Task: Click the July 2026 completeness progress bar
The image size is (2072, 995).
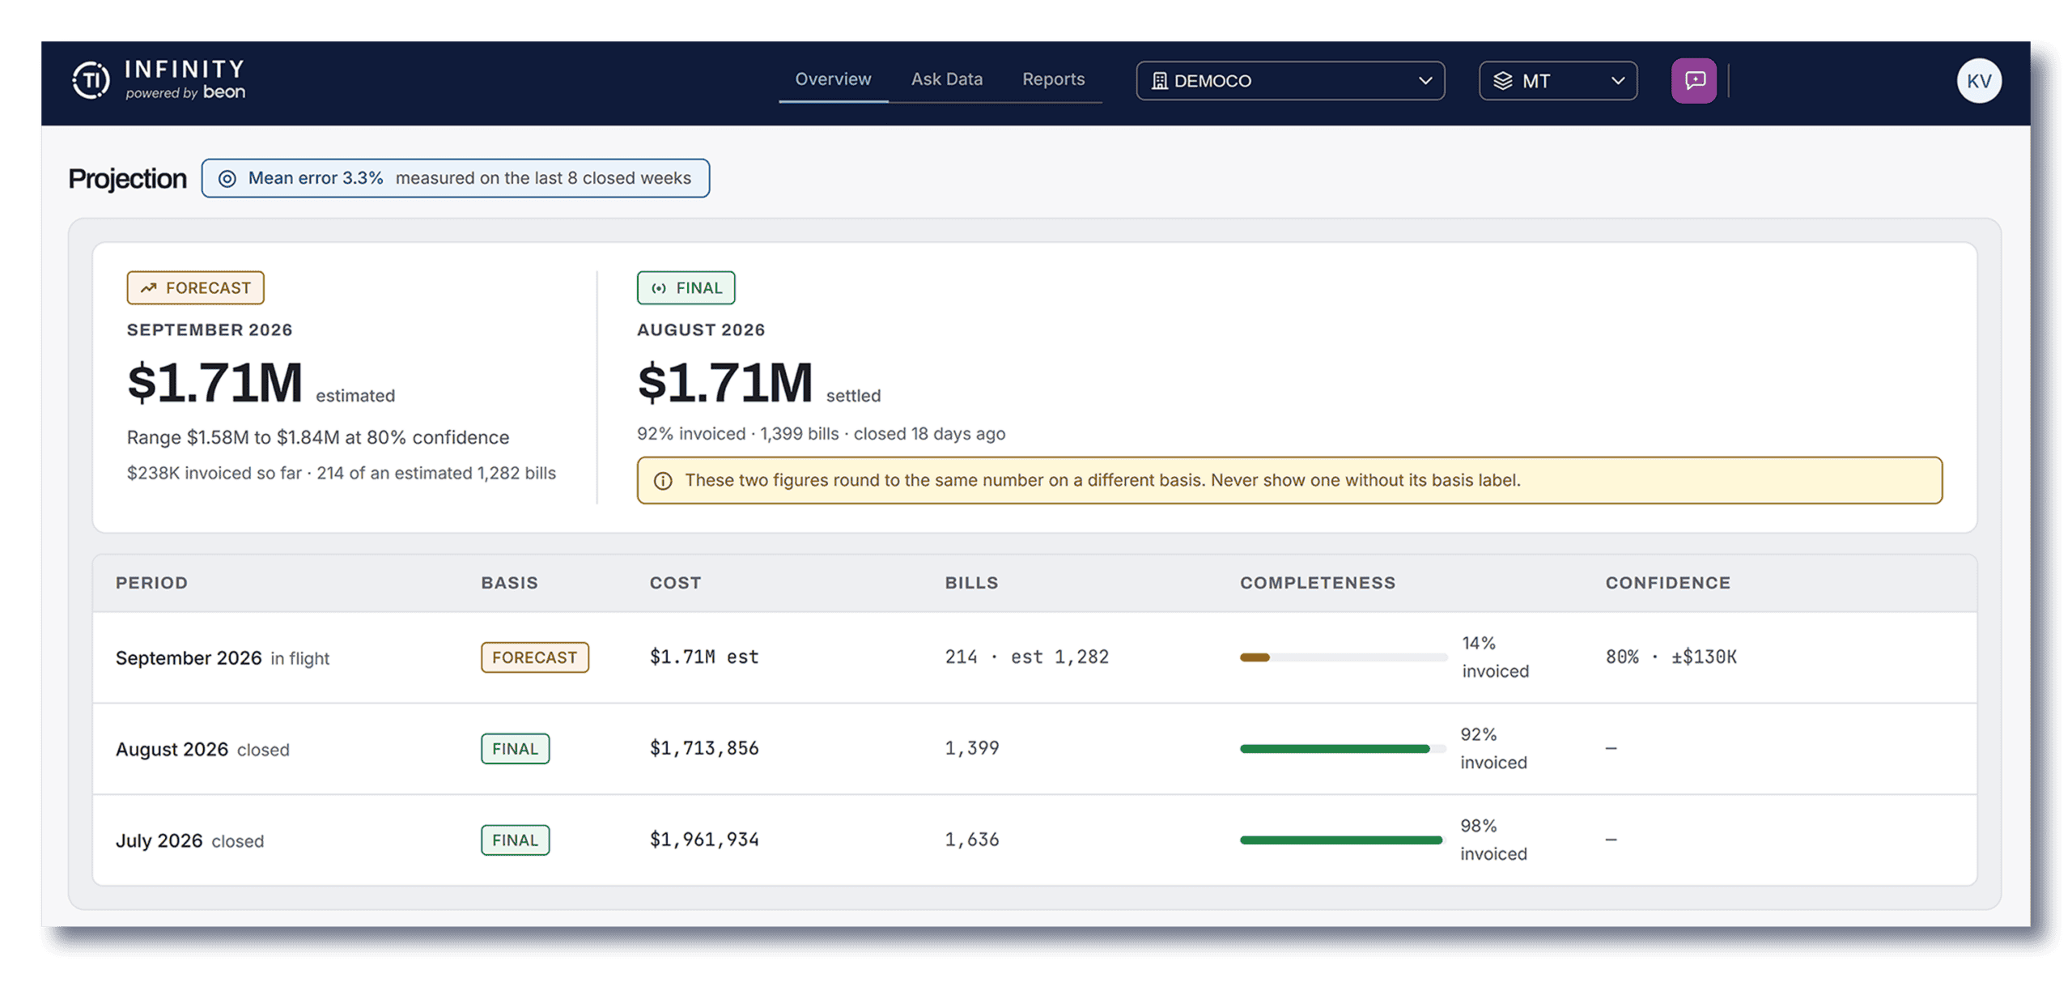Action: [1342, 840]
